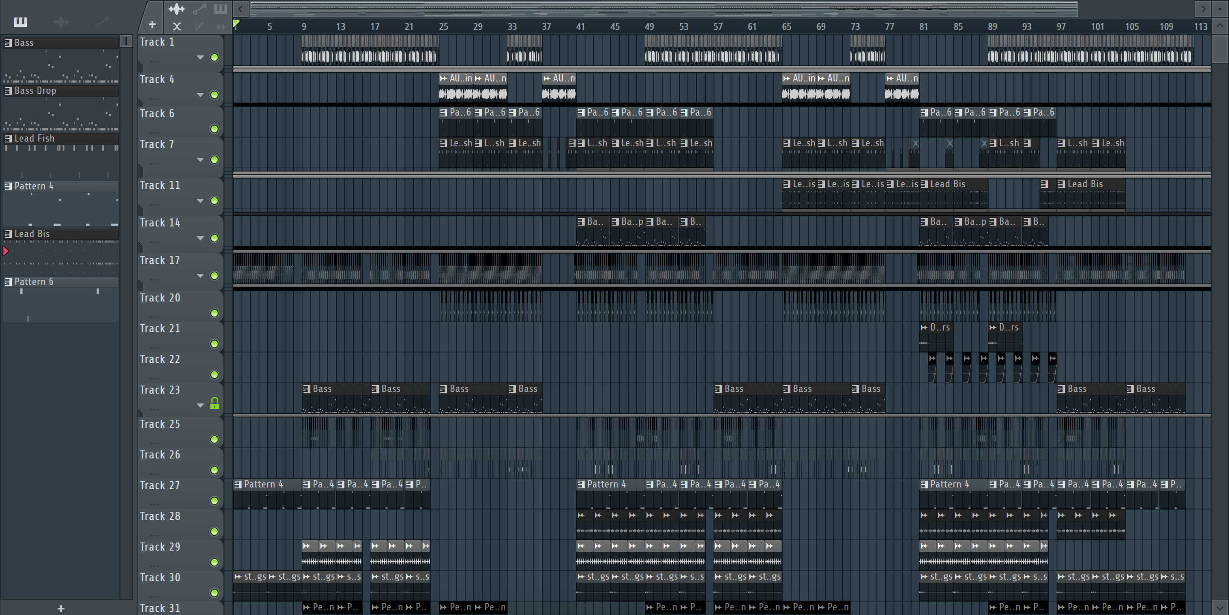Mute Track 22 with its green light
The width and height of the screenshot is (1229, 615).
coord(215,375)
